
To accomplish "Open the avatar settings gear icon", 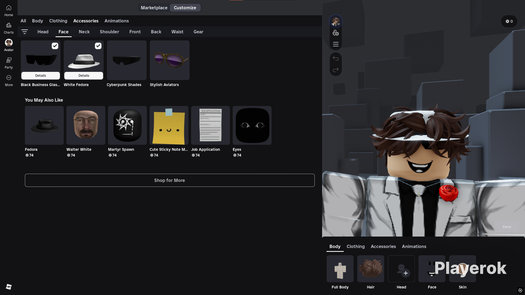I will [x=336, y=33].
